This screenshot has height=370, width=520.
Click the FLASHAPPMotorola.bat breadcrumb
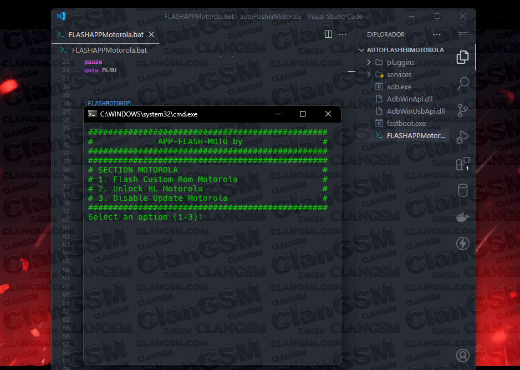109,50
